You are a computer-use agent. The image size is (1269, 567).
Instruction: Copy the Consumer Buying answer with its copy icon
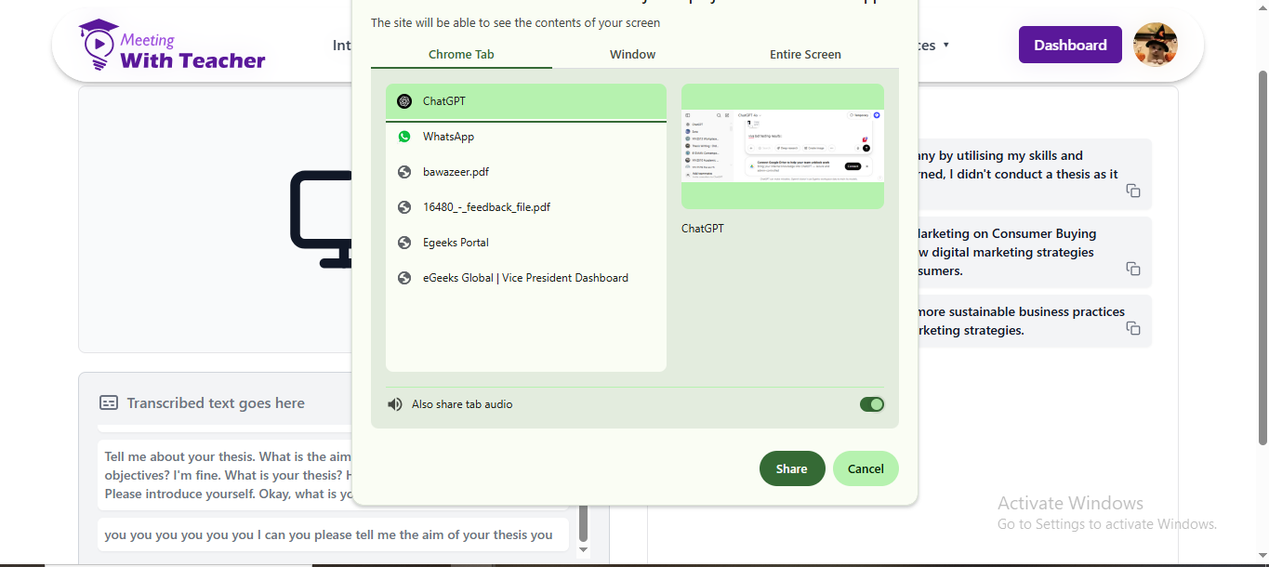(x=1133, y=269)
